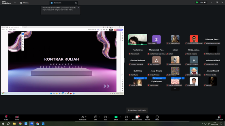Click the green encryption shield icon

(x=197, y=2)
